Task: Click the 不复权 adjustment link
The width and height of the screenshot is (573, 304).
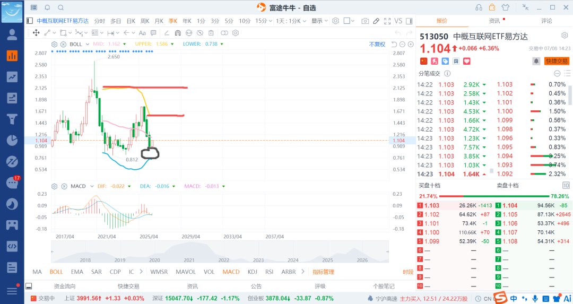Action: [377, 44]
